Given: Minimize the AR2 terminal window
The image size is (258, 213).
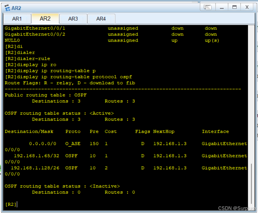Looking at the screenshot, I should [x=222, y=7].
